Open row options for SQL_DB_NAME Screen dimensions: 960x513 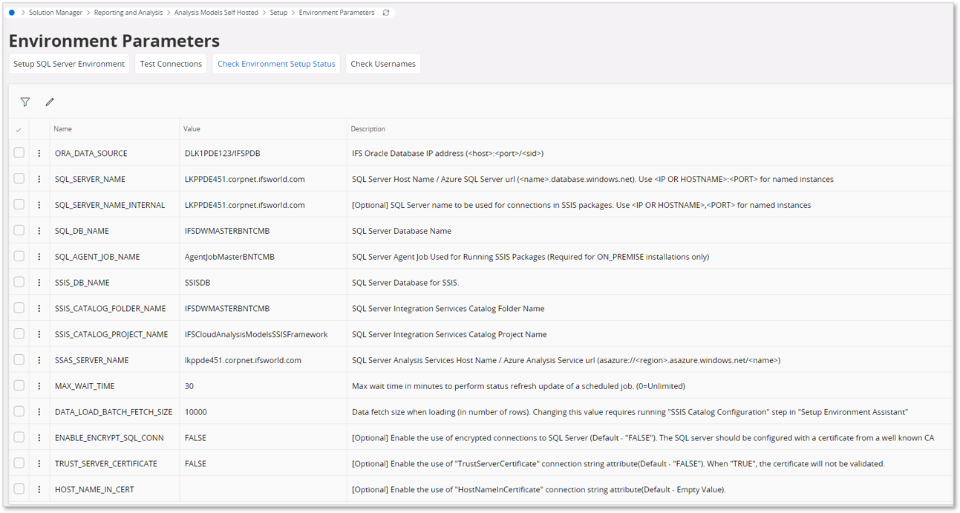click(39, 230)
